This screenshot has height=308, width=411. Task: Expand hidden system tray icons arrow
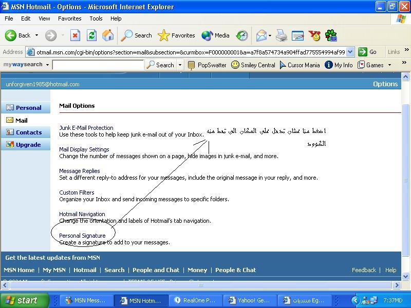(356, 300)
